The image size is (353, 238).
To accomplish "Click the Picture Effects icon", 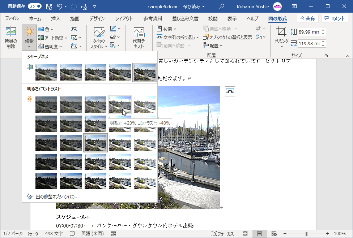I will 113,37.
